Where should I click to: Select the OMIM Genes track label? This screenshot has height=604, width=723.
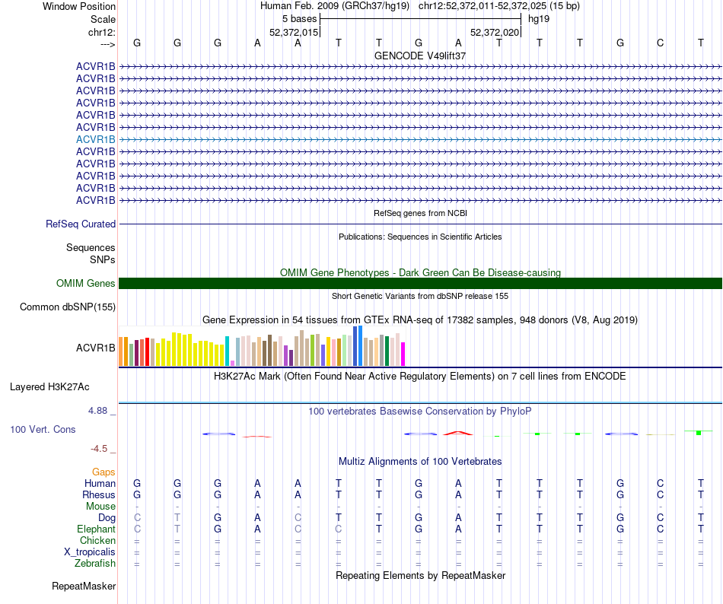86,283
